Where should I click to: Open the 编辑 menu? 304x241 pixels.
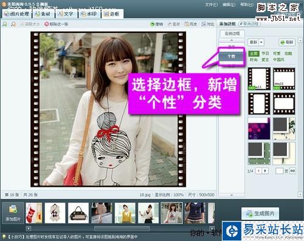229,4
